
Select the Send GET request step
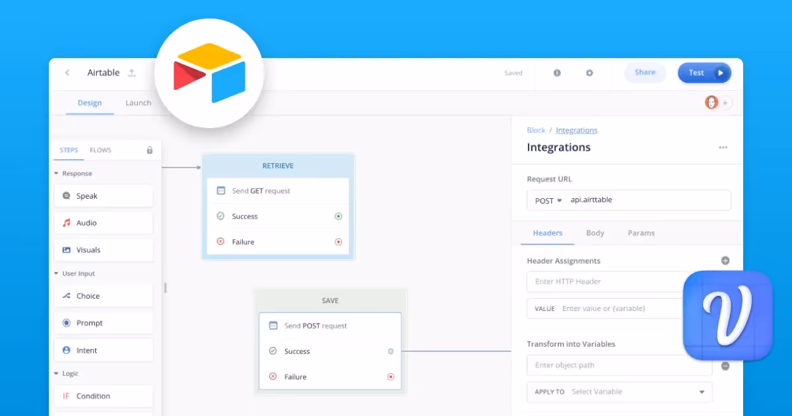[x=278, y=191]
